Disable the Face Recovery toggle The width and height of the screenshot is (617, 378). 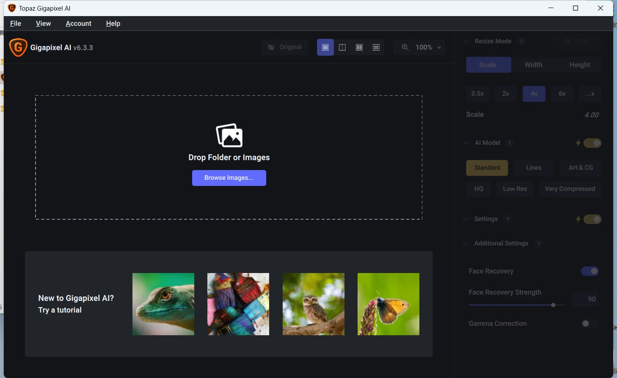pyautogui.click(x=589, y=271)
